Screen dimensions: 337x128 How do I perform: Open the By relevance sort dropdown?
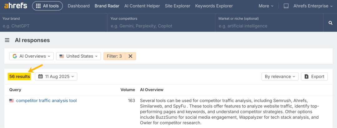pyautogui.click(x=280, y=77)
